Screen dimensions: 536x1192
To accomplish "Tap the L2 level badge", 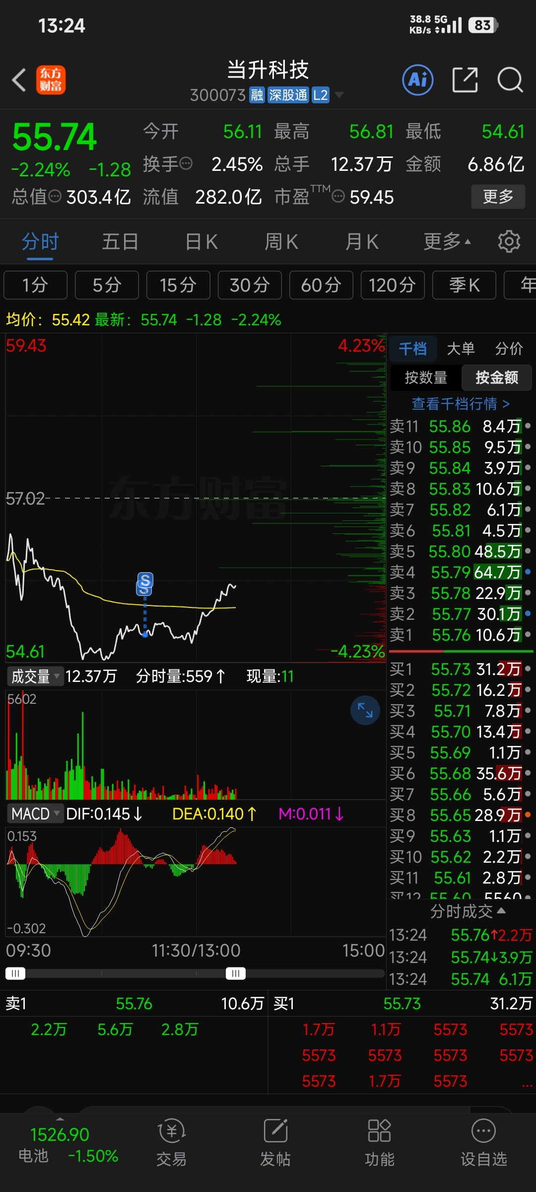I will coord(321,95).
